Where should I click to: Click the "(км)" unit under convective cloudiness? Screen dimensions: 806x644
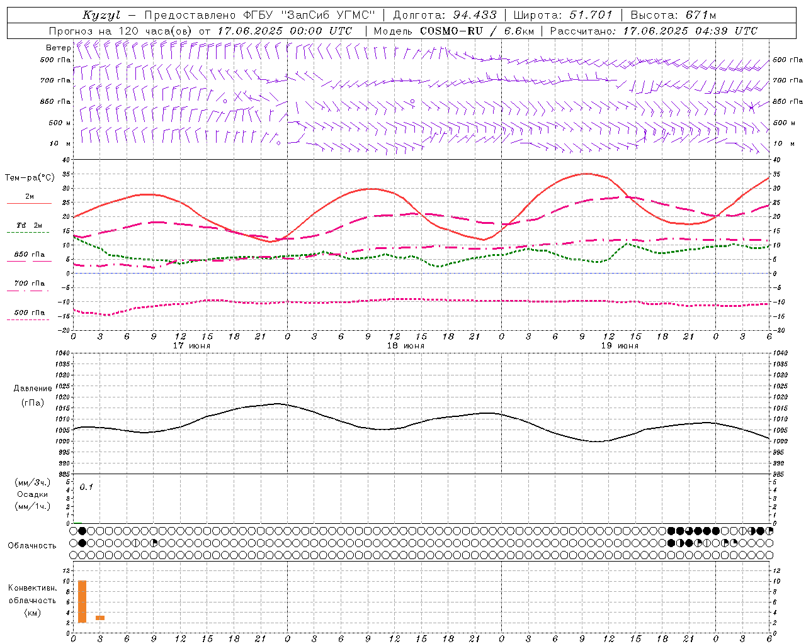(x=33, y=613)
